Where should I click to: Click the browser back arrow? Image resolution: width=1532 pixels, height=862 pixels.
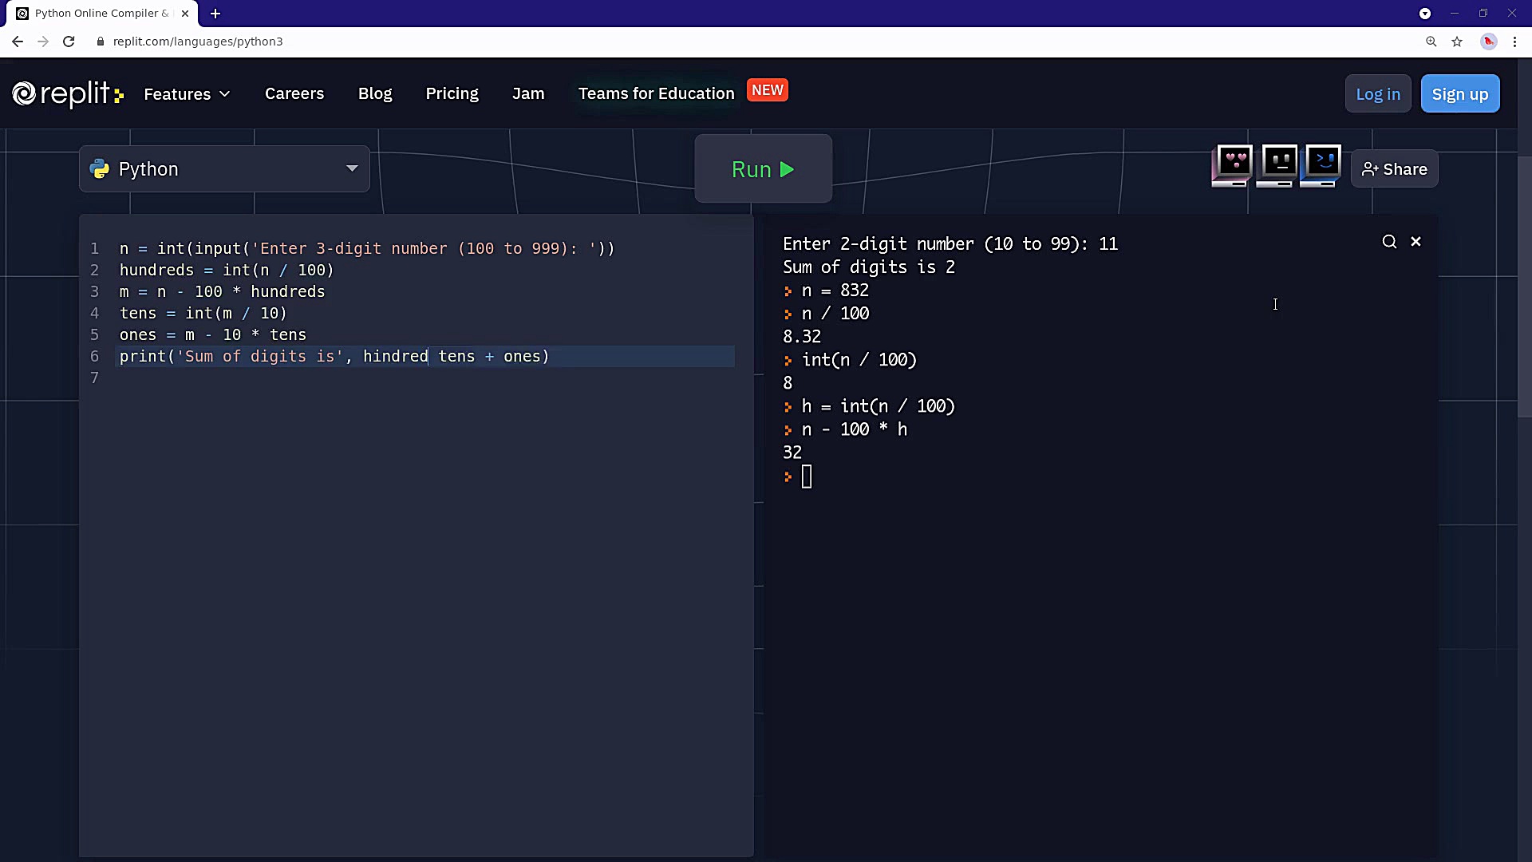pyautogui.click(x=18, y=42)
